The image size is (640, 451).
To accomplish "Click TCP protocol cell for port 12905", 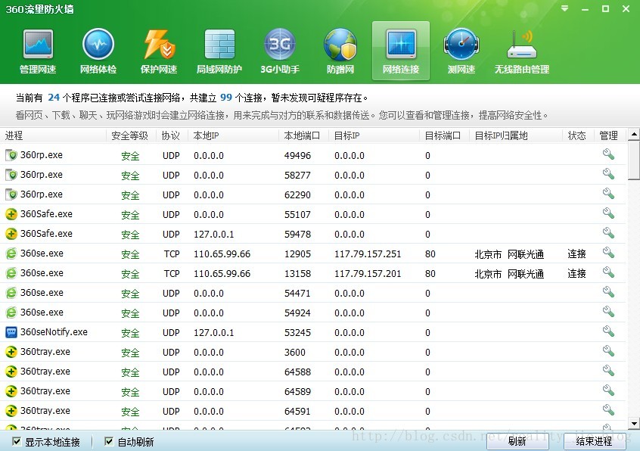I will [x=172, y=253].
